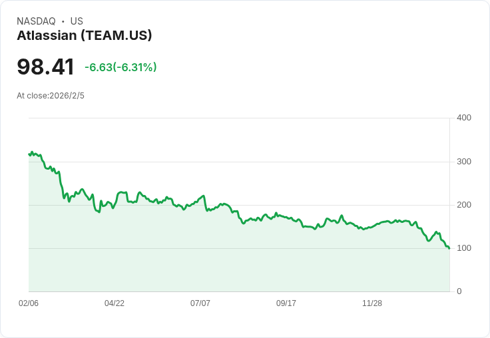Click the bullet separator between NASDAQ and US
The height and width of the screenshot is (338, 490).
[x=63, y=21]
